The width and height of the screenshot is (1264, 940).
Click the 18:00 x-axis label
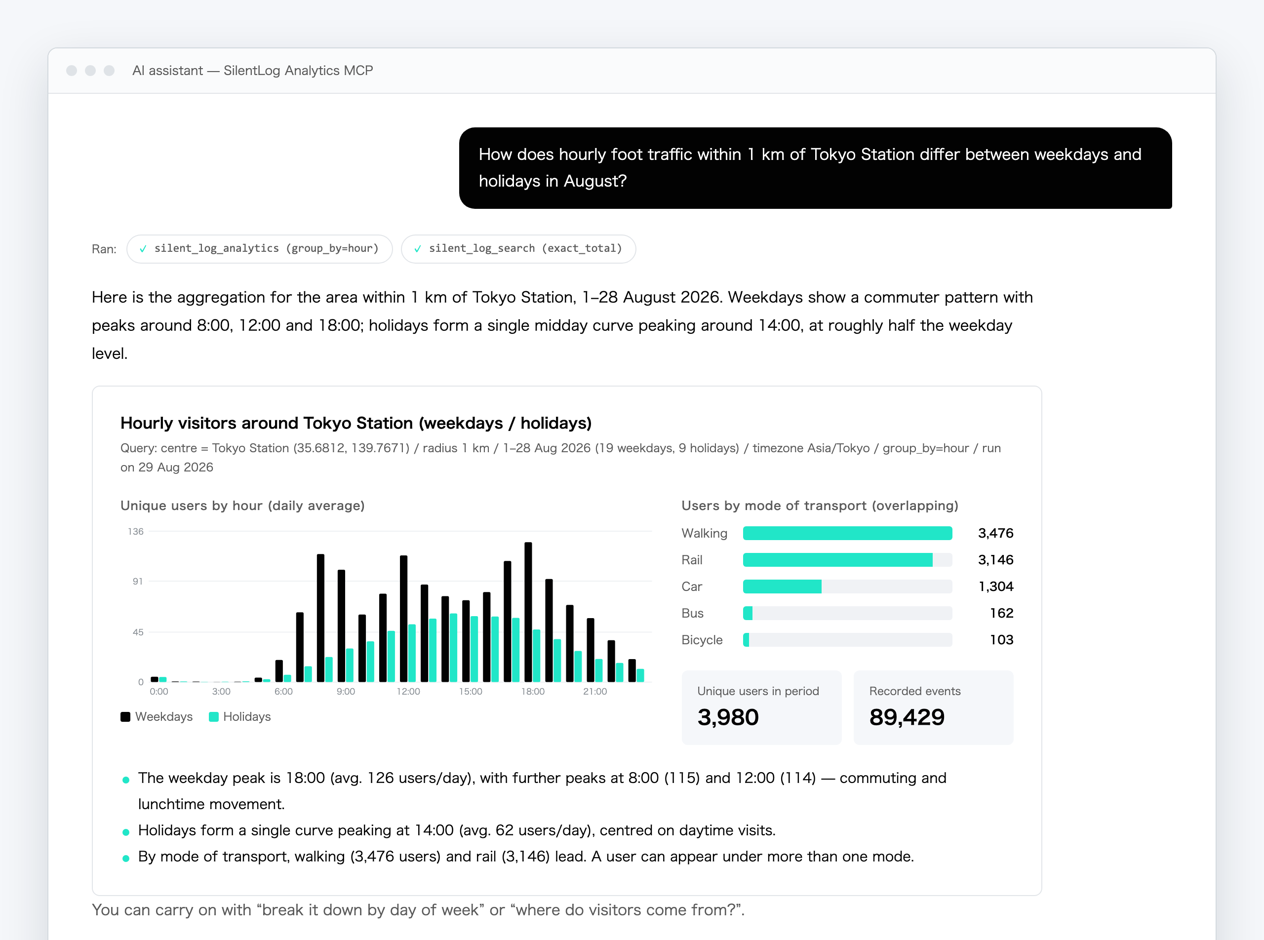[533, 691]
